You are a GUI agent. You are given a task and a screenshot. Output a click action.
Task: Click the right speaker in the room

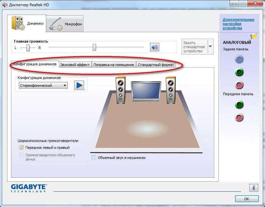tap(171, 90)
